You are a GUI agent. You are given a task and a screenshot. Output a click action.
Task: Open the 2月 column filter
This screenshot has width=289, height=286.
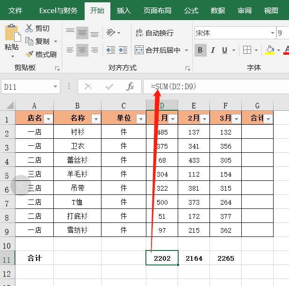tap(204, 119)
